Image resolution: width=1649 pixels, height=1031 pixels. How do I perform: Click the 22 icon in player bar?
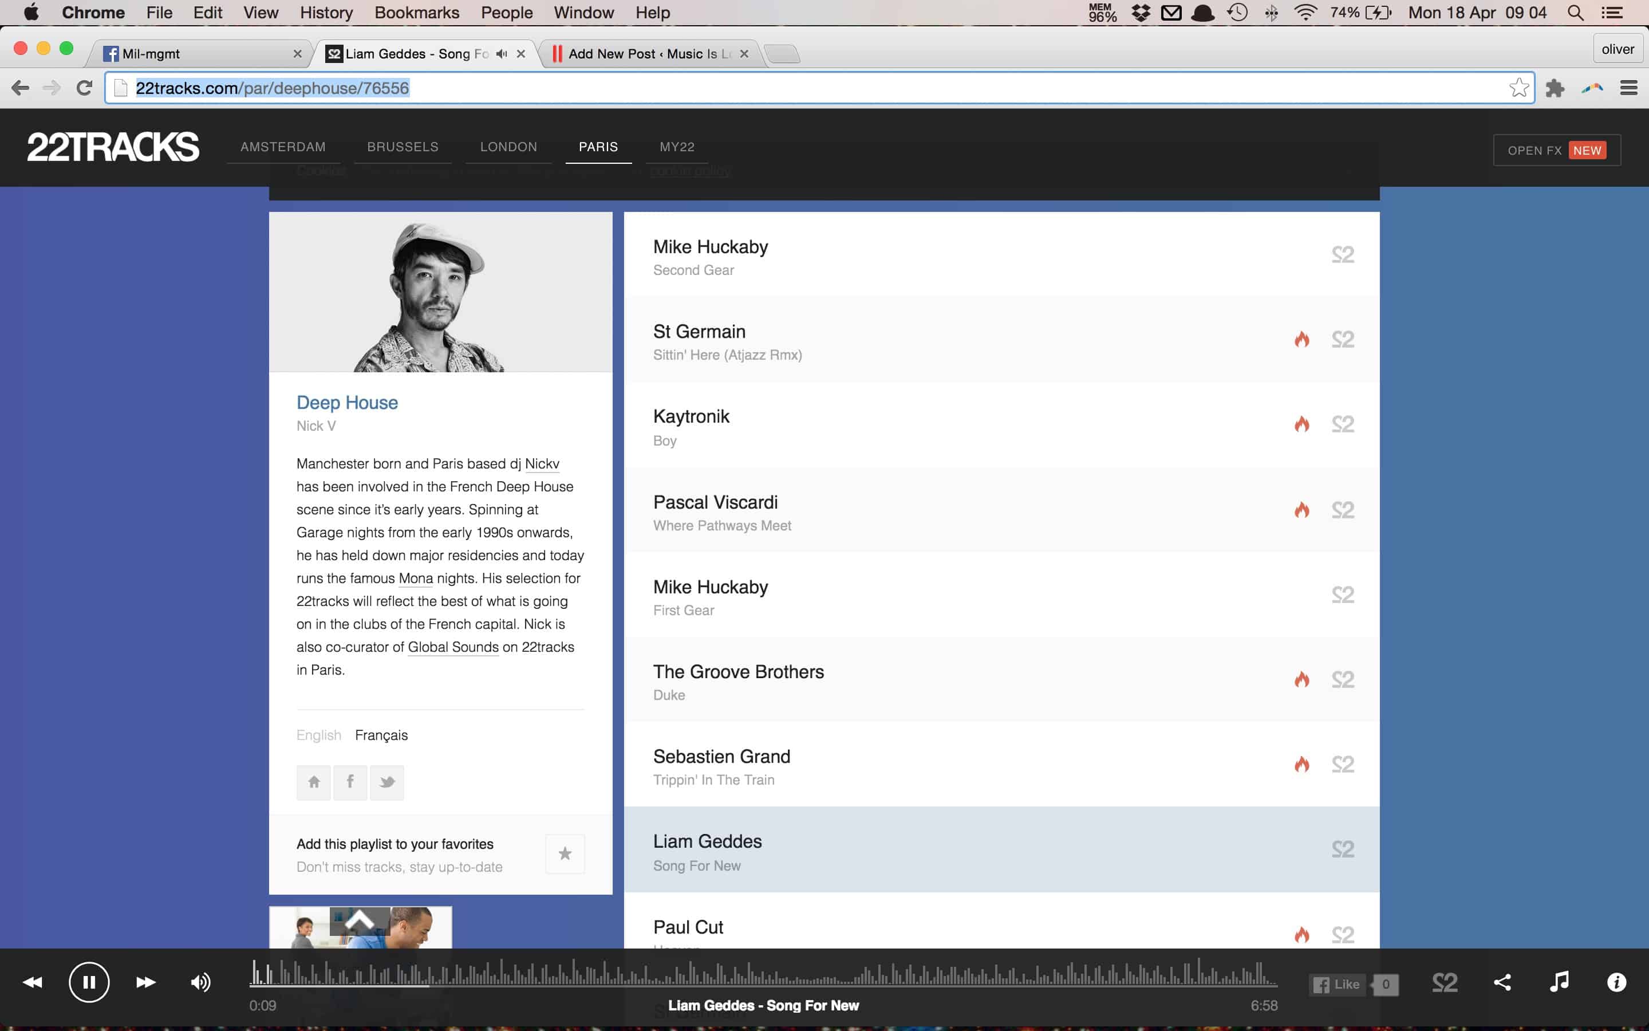click(x=1445, y=982)
